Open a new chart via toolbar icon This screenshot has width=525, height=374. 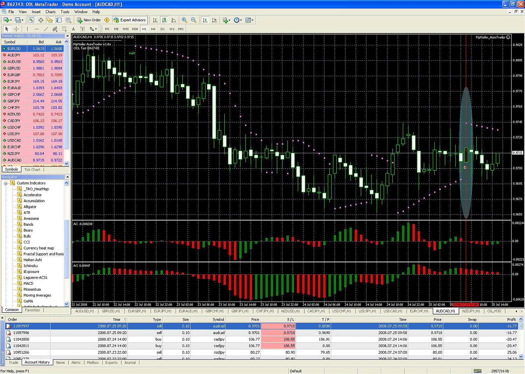tap(6, 20)
